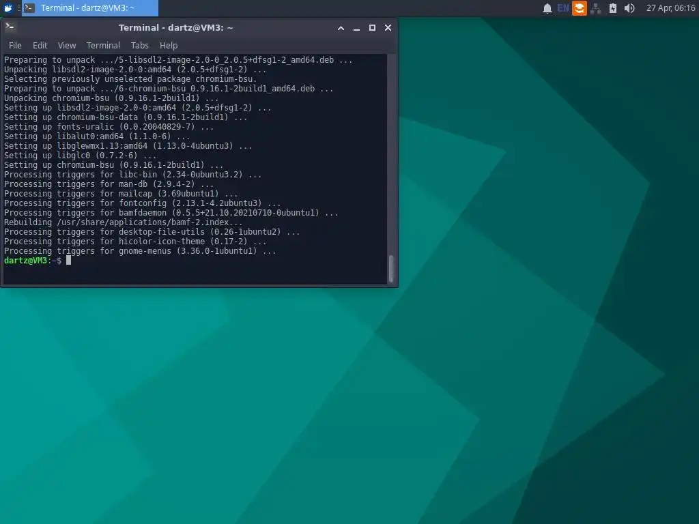Screen dimensions: 699x524
Task: Click 'Unpacking chromium-bsu (0.9.16.1-2build1)' line
Action: point(111,98)
